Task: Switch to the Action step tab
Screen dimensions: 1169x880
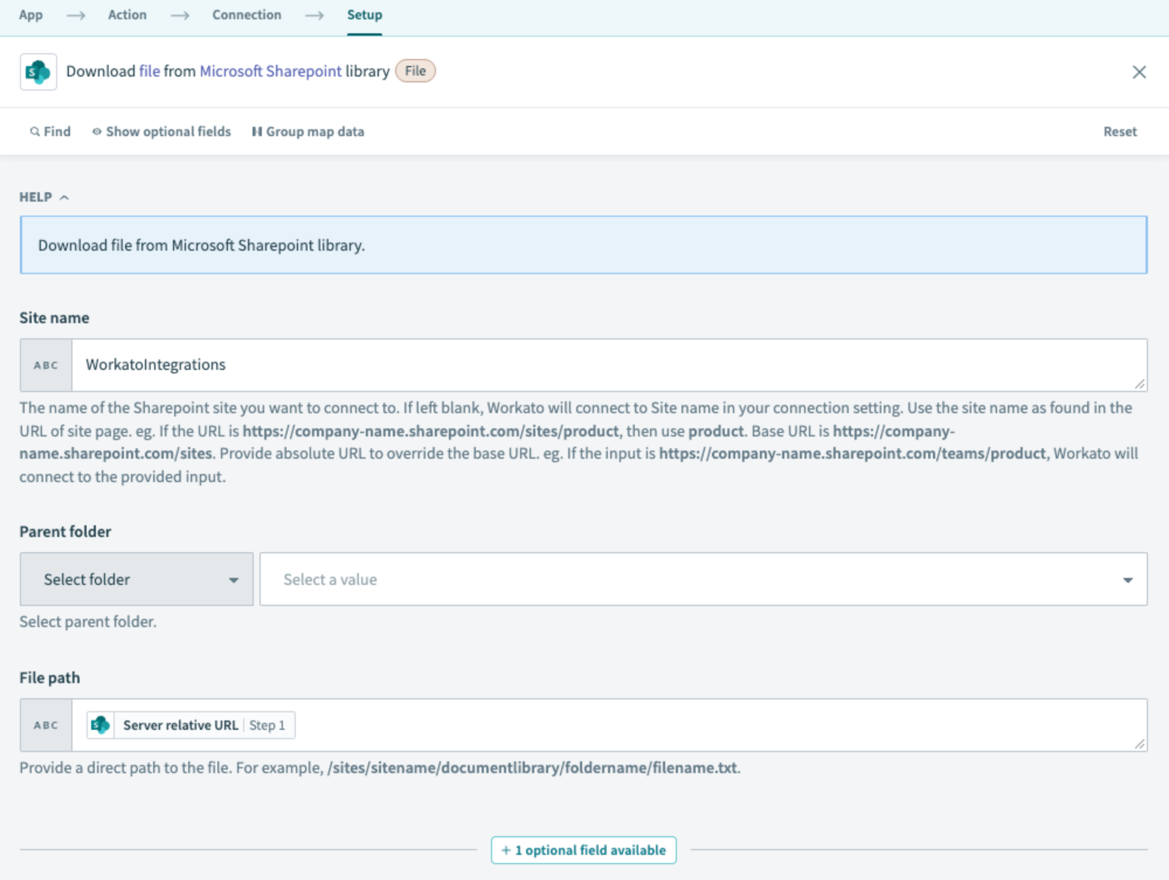Action: pyautogui.click(x=127, y=15)
